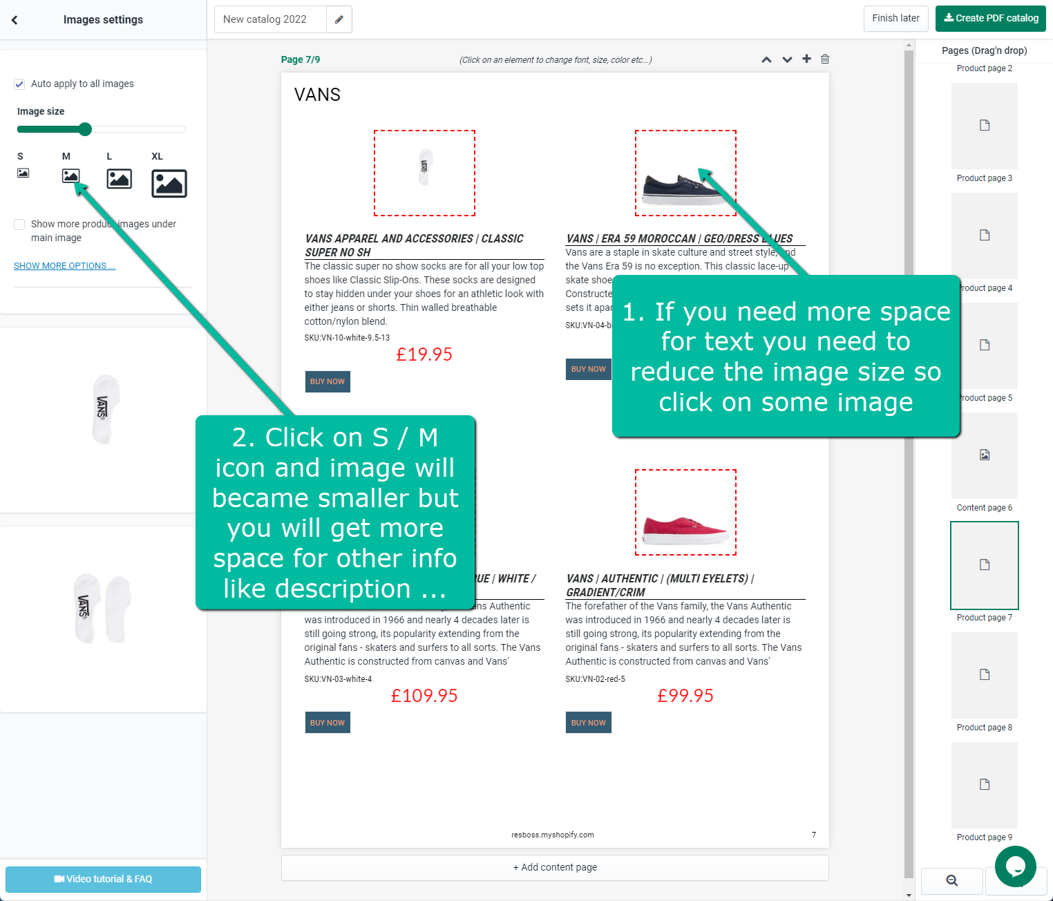Image resolution: width=1053 pixels, height=901 pixels.
Task: Select large L image size icon
Action: point(120,178)
